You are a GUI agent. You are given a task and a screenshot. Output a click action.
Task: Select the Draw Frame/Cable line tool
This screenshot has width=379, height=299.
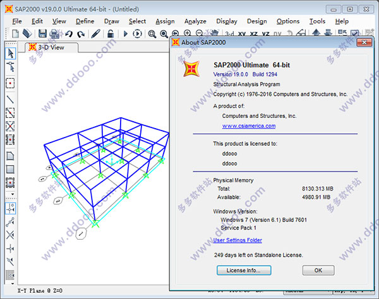click(x=10, y=100)
